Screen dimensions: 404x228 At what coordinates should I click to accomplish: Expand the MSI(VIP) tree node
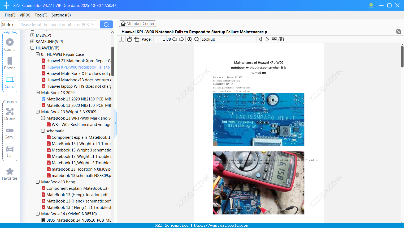pyautogui.click(x=32, y=35)
